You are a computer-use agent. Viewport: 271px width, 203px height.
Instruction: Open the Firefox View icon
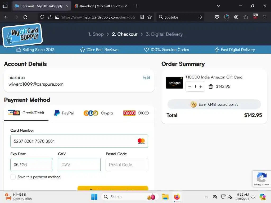tap(5, 6)
